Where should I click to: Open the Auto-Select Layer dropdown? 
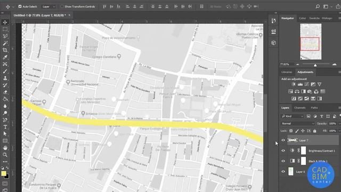(x=48, y=6)
